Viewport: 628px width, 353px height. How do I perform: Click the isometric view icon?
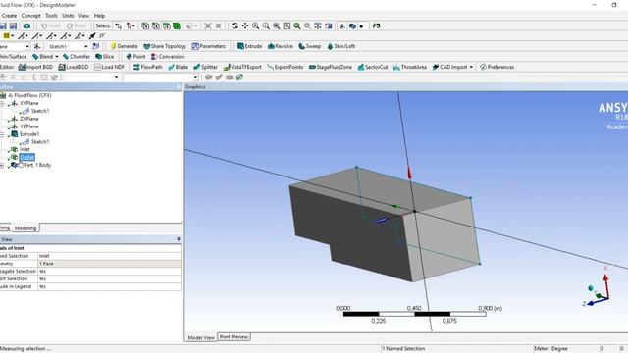click(x=318, y=26)
